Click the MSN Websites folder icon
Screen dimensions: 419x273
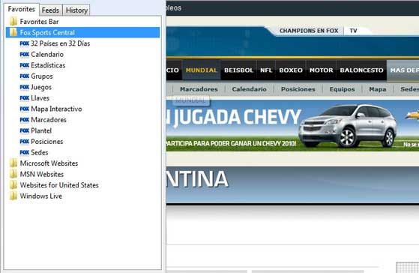(13, 174)
